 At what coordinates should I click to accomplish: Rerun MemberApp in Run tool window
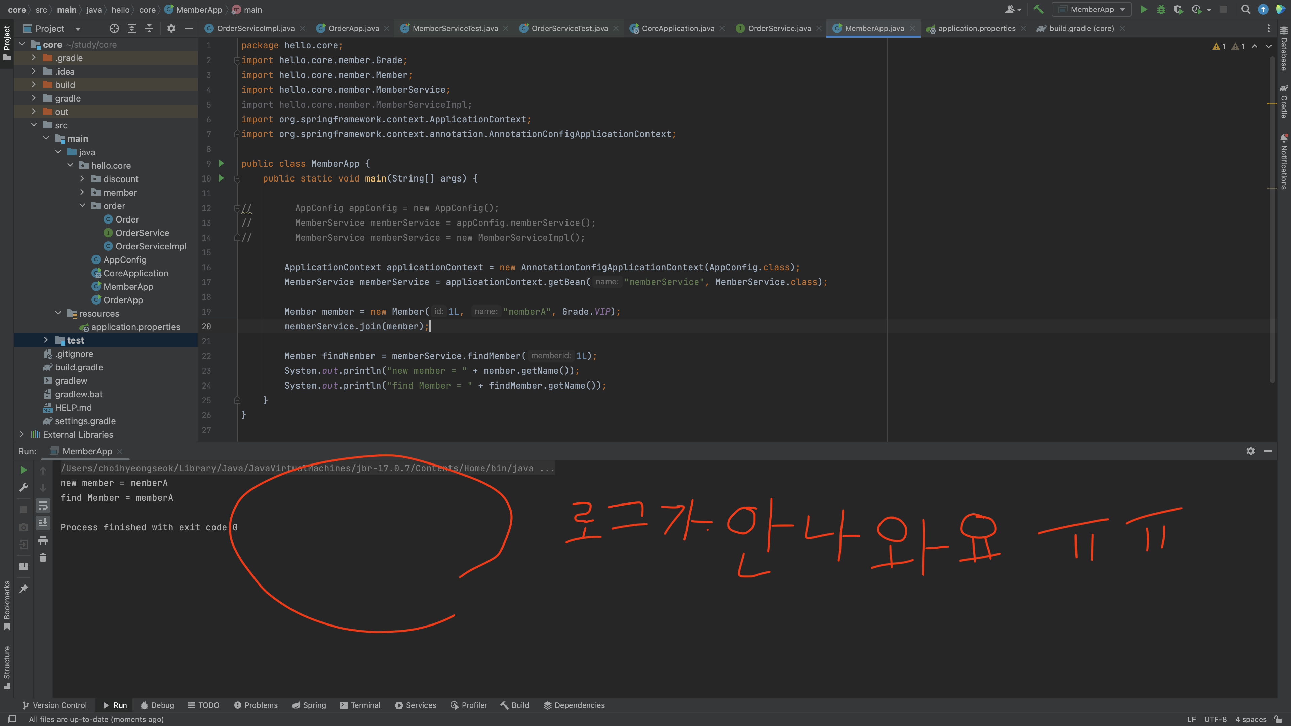click(24, 470)
